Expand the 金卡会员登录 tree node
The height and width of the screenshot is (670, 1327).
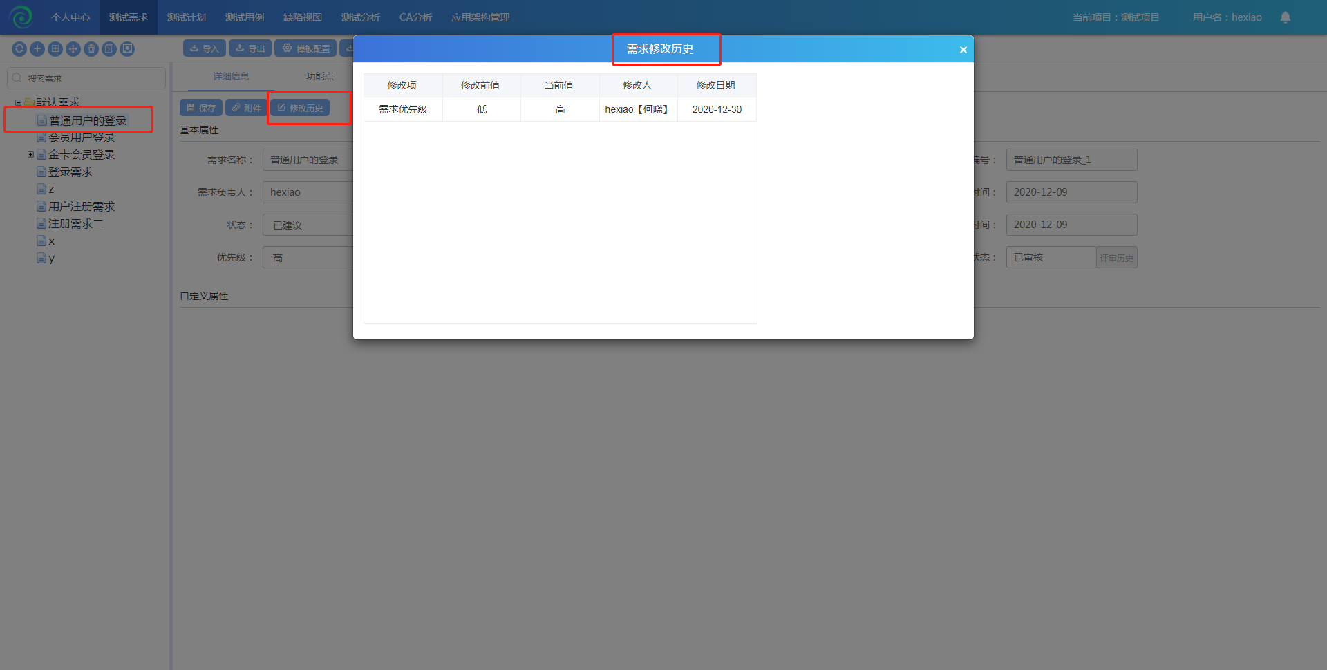pos(30,155)
